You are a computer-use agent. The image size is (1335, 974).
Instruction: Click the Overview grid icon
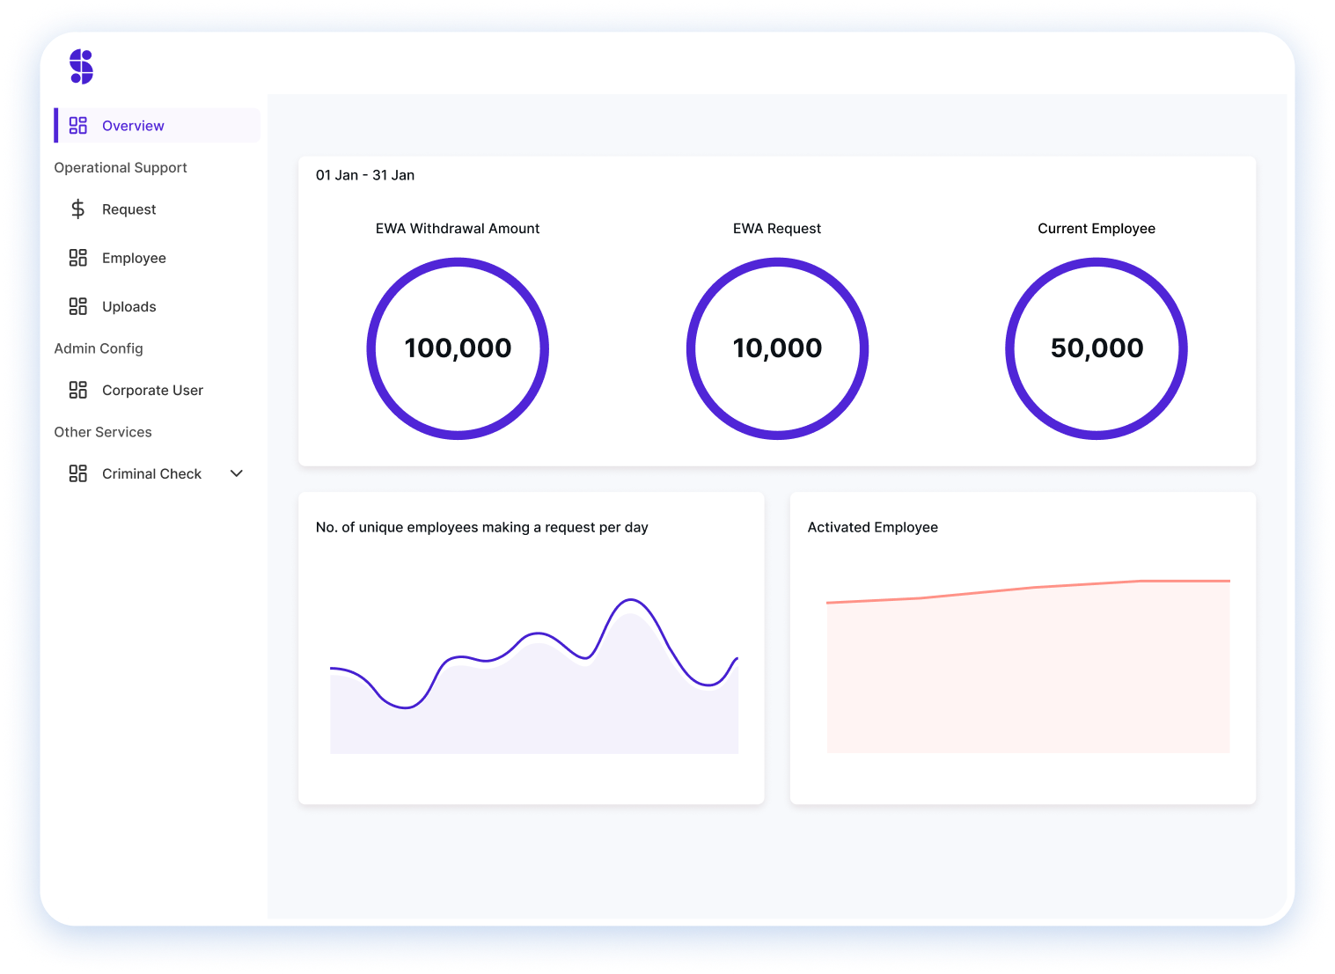coord(78,126)
